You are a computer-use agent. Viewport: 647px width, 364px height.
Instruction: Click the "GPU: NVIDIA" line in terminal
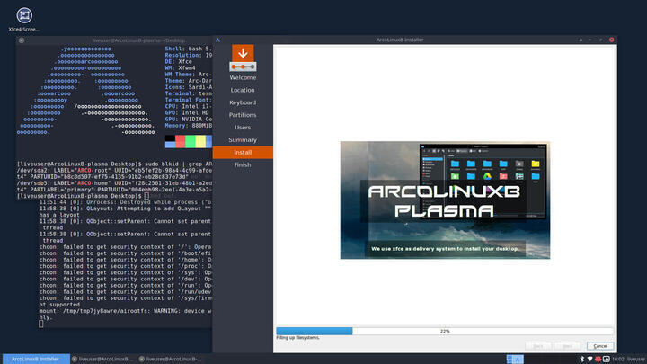click(x=188, y=120)
